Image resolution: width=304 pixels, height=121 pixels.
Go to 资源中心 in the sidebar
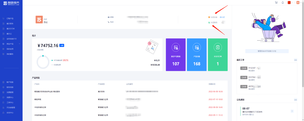(10, 97)
